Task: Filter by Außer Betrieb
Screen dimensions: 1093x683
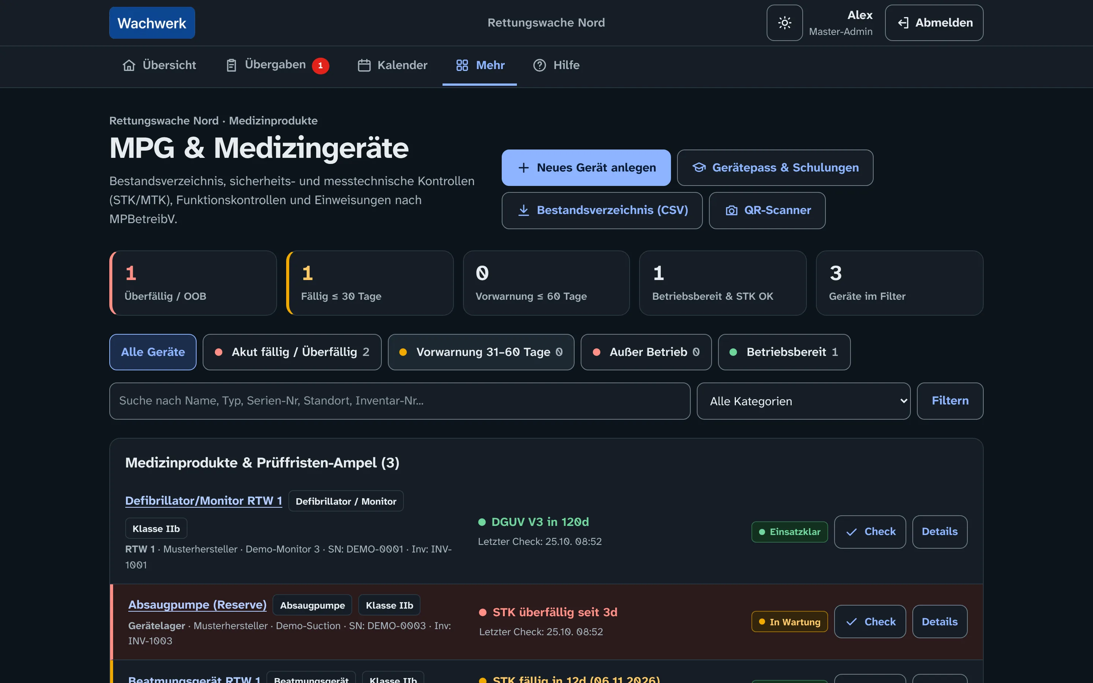Action: [646, 352]
